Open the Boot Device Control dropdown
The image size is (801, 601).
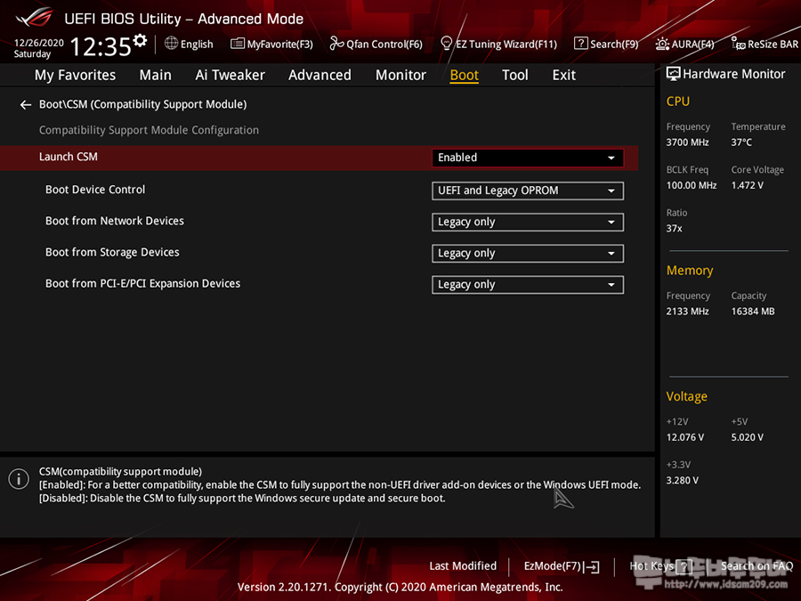(x=528, y=191)
